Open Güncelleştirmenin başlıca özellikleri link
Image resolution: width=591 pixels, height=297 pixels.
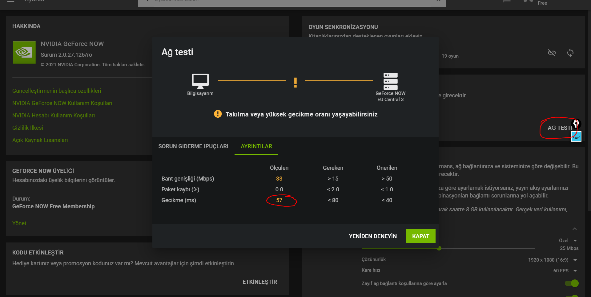click(x=57, y=91)
